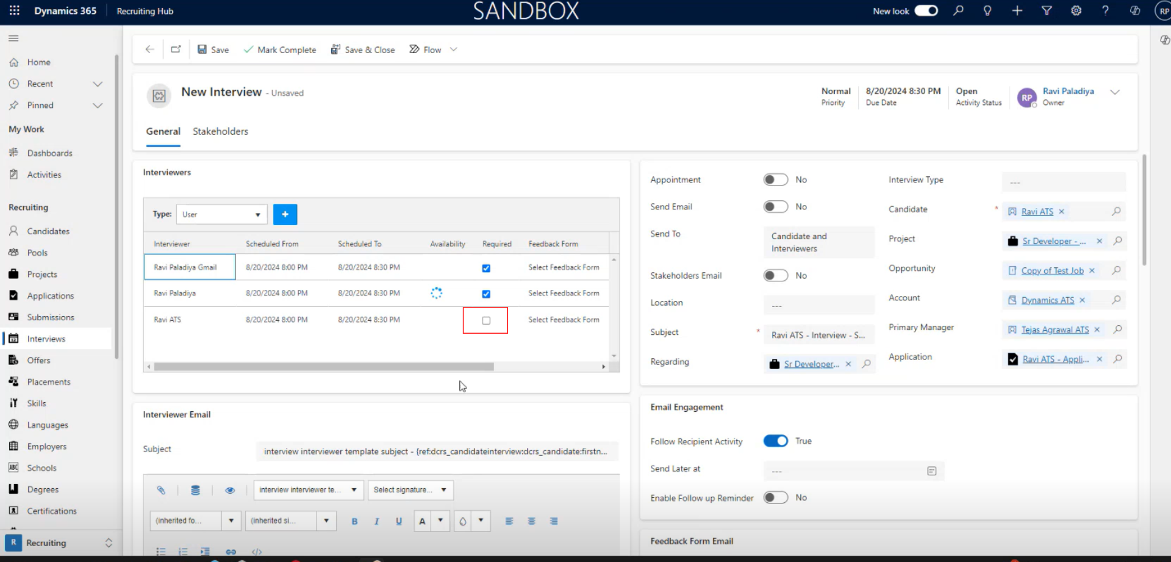1171x562 pixels.
Task: Click the preview eye icon in editor
Action: (230, 490)
